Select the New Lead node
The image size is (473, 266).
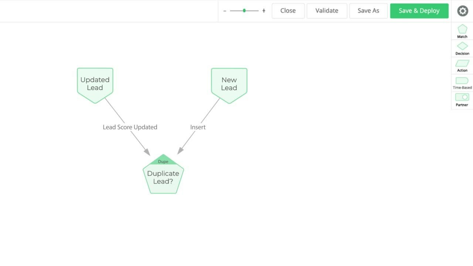[x=229, y=83]
